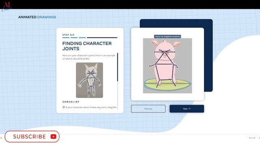Click the YouTube play icon
This screenshot has width=260, height=146.
[53, 137]
